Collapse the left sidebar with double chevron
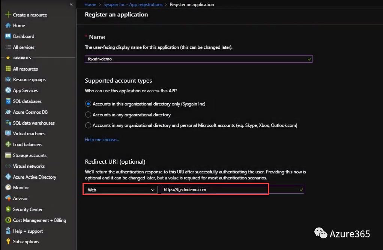 point(71,4)
